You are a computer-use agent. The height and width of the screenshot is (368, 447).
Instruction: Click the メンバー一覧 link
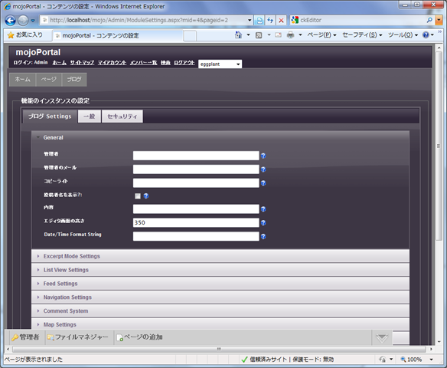143,63
